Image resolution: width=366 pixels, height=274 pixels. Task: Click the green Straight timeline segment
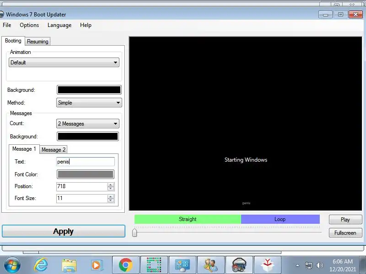pos(188,219)
